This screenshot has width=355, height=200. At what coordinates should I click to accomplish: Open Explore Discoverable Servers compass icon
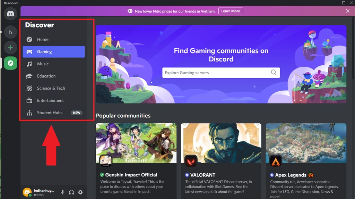[10, 63]
